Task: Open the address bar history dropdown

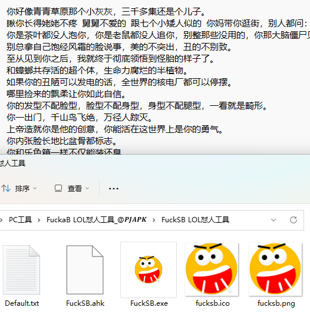Action: pos(273,220)
